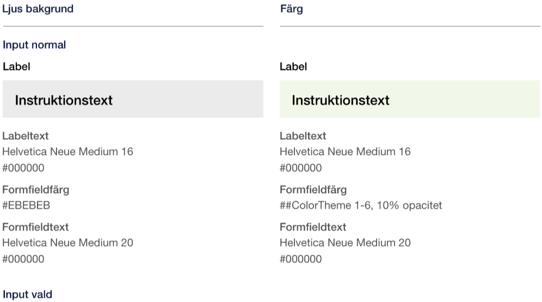Screen dimensions: 542x302
Task: Click the left Formfieldtext heading
Action: coord(35,227)
